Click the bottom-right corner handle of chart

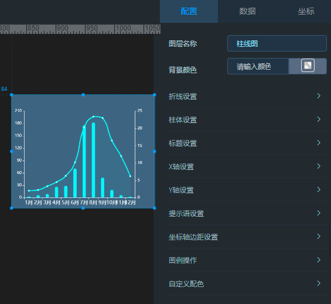[155, 208]
